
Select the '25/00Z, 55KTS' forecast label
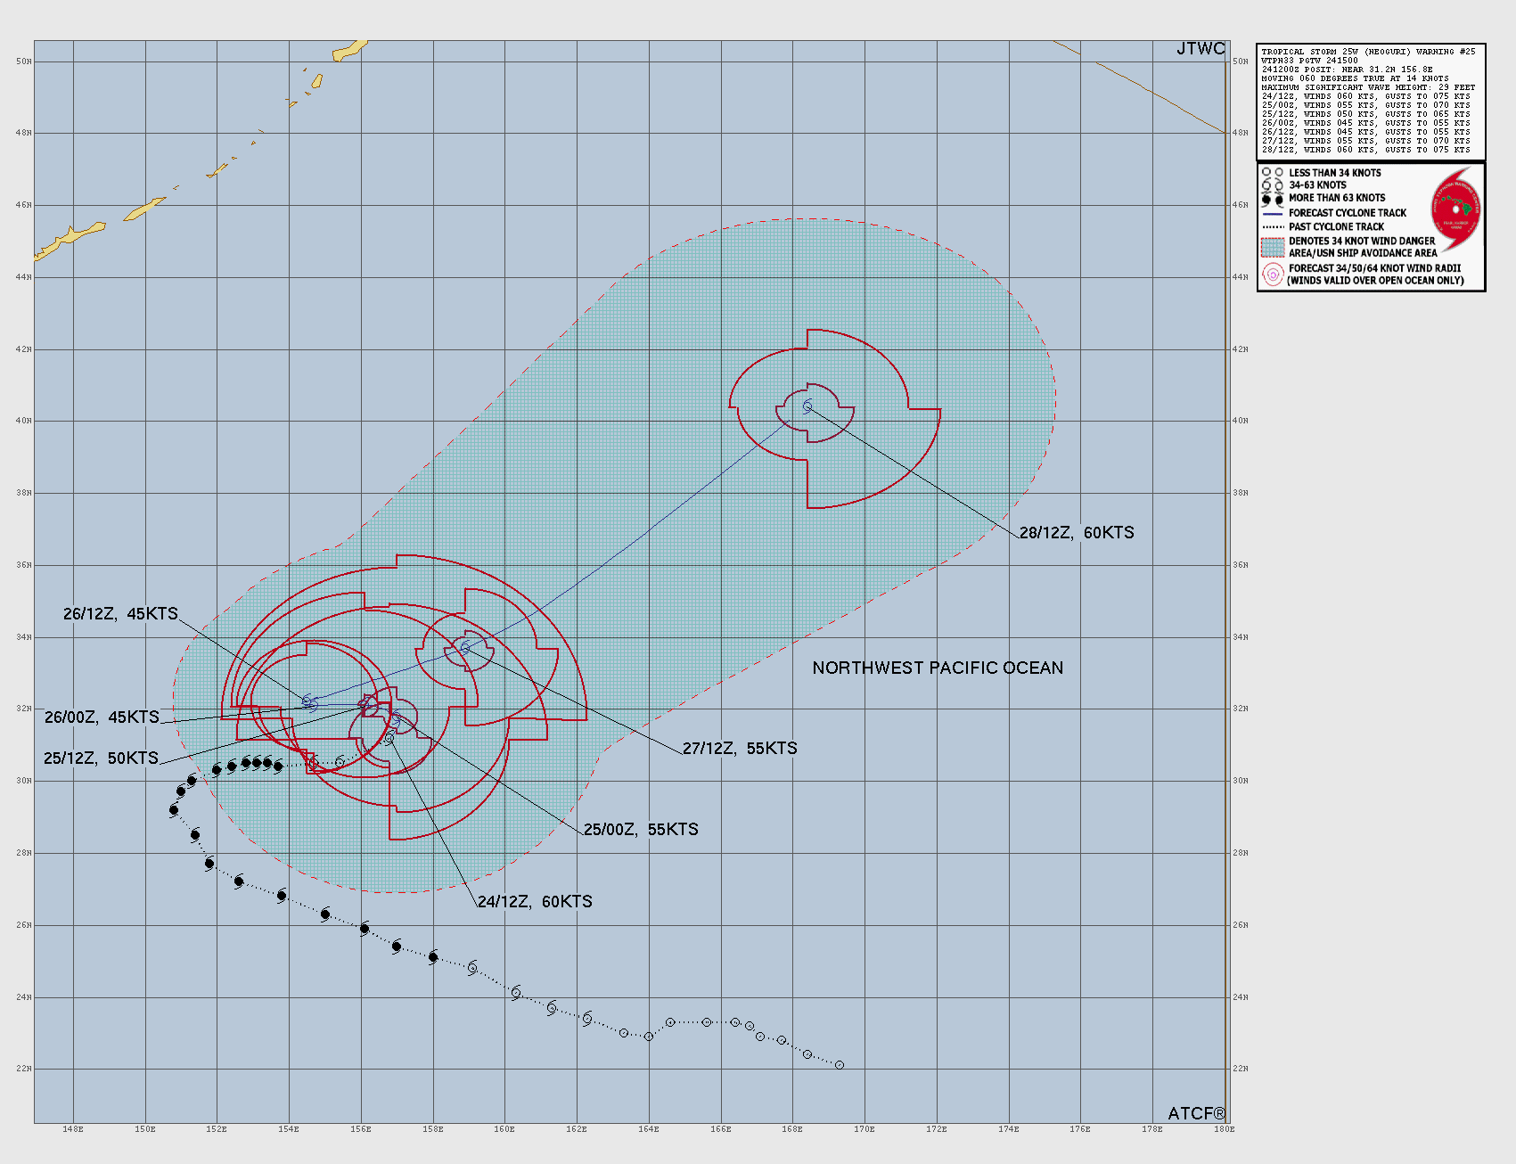[641, 830]
